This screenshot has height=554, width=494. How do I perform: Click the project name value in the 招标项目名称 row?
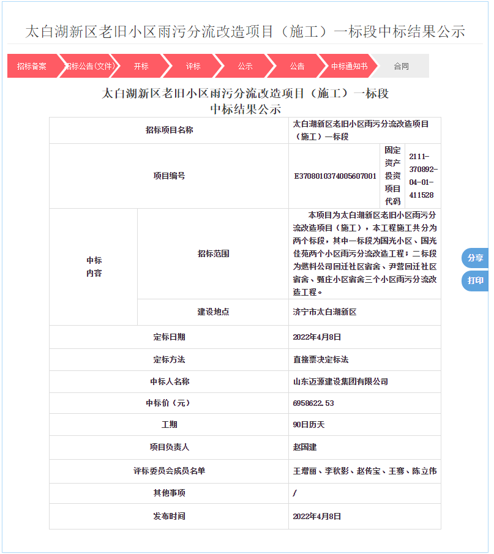click(x=361, y=130)
